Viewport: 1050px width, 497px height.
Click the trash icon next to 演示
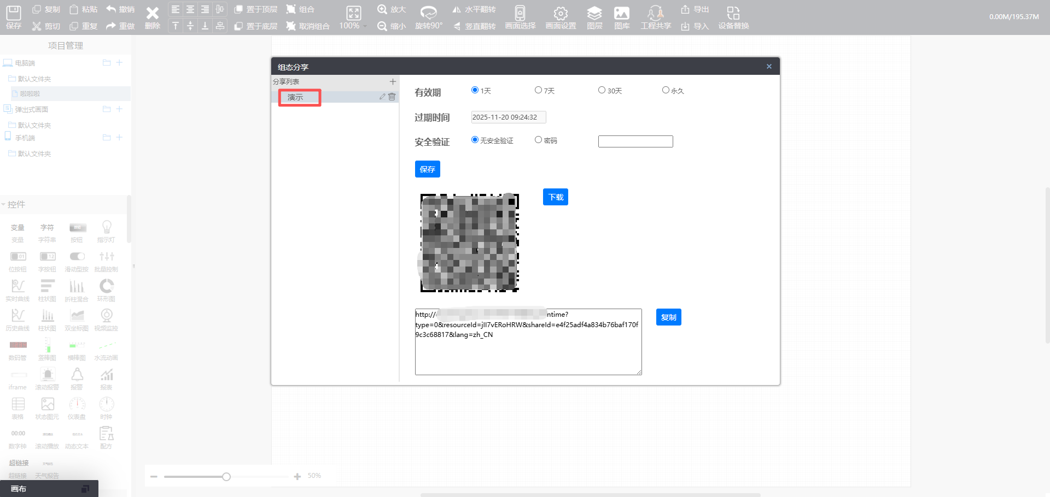pyautogui.click(x=392, y=97)
